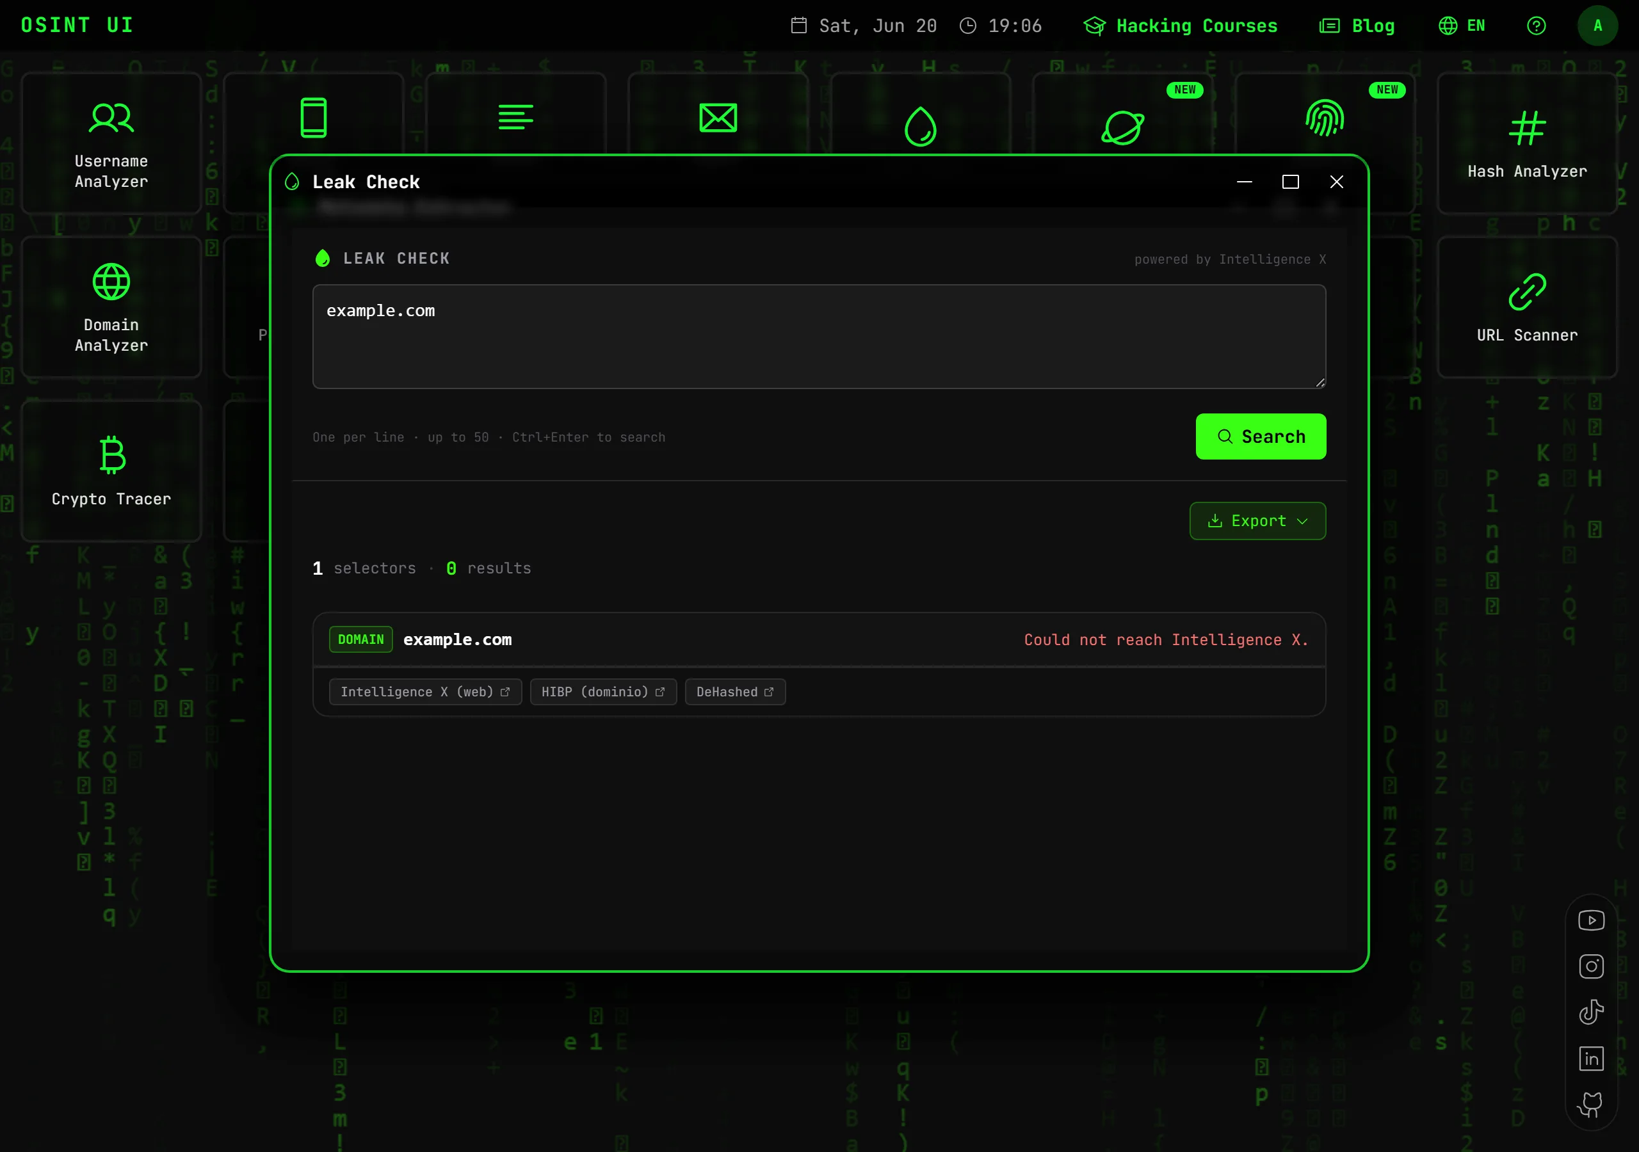Click the green Search button
The height and width of the screenshot is (1152, 1639).
pos(1261,436)
